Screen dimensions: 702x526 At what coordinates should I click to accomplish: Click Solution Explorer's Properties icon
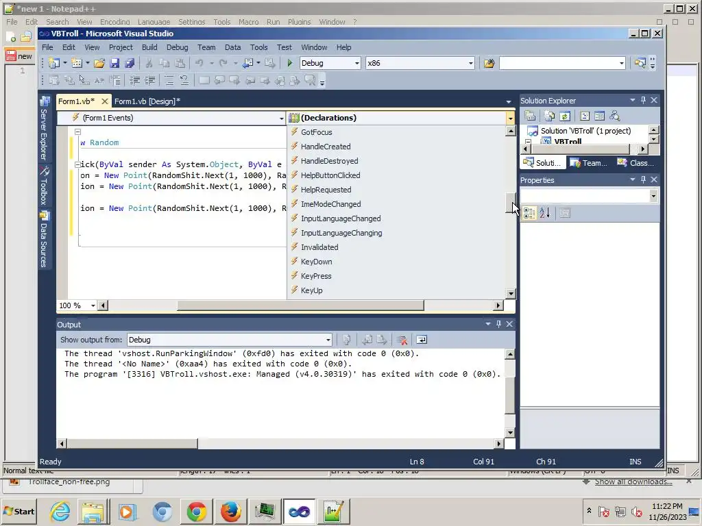click(530, 116)
